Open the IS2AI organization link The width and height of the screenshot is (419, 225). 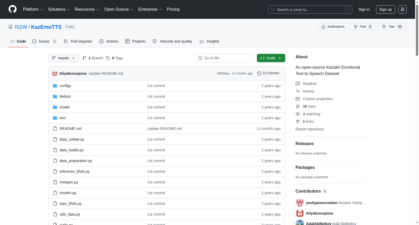click(21, 27)
